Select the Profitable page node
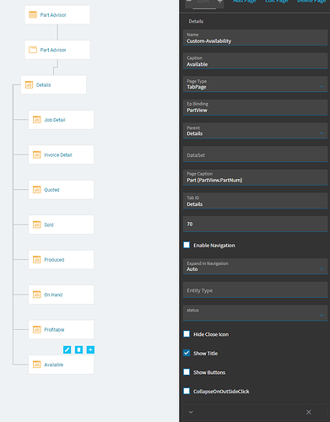This screenshot has height=422, width=330. point(61,329)
